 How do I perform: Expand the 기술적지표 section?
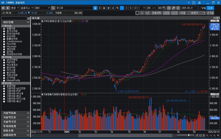click(28, 113)
